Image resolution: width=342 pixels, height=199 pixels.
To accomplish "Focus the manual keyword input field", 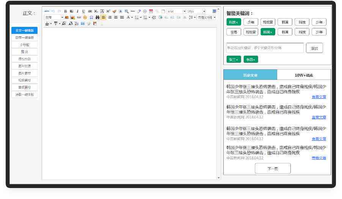I will [x=265, y=48].
